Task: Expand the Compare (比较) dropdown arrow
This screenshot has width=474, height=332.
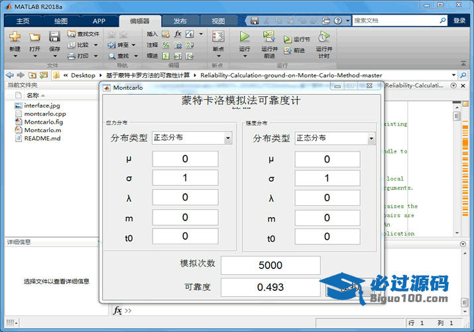Action: click(x=95, y=45)
